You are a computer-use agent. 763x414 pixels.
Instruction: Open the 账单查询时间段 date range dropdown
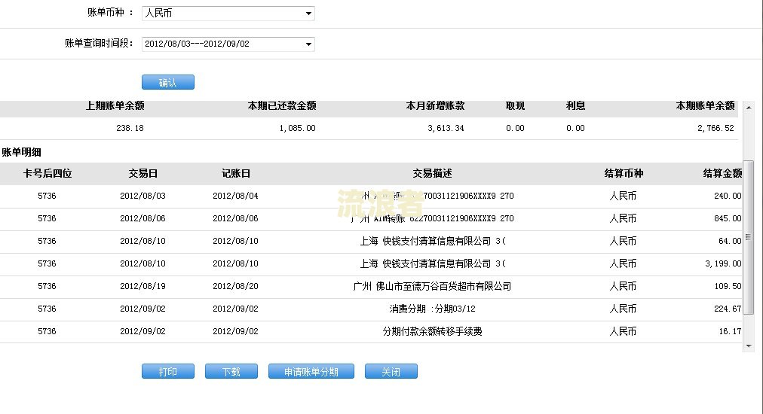coord(228,44)
